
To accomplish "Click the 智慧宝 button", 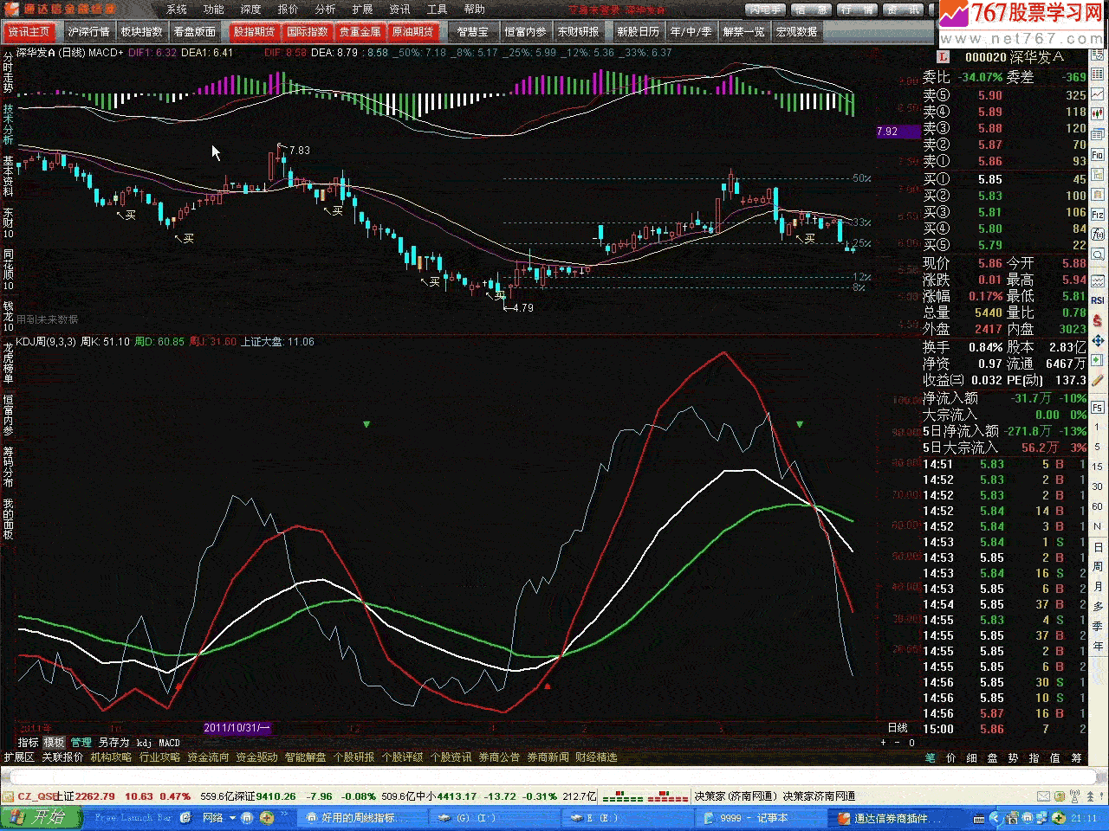I will [472, 32].
